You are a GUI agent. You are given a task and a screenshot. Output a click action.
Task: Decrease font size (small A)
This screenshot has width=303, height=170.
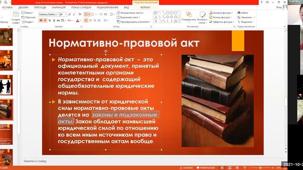click(74, 15)
